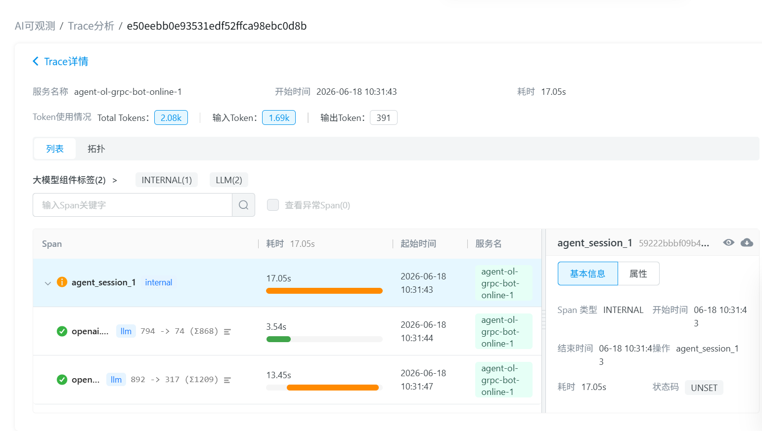
Task: Click the llm tag on open... row
Action: (x=116, y=380)
